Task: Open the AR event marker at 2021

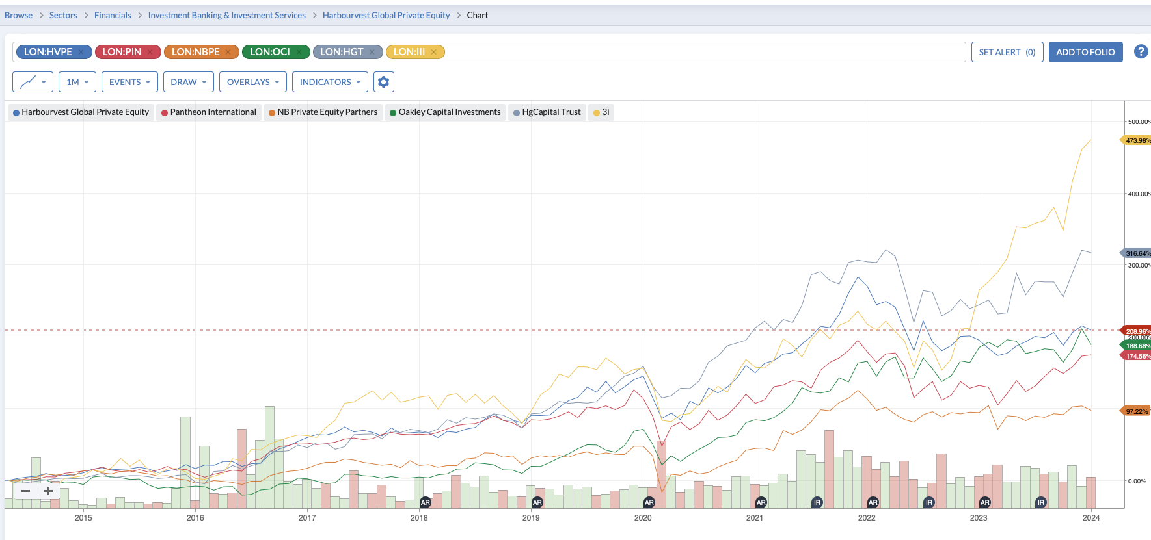Action: coord(761,502)
